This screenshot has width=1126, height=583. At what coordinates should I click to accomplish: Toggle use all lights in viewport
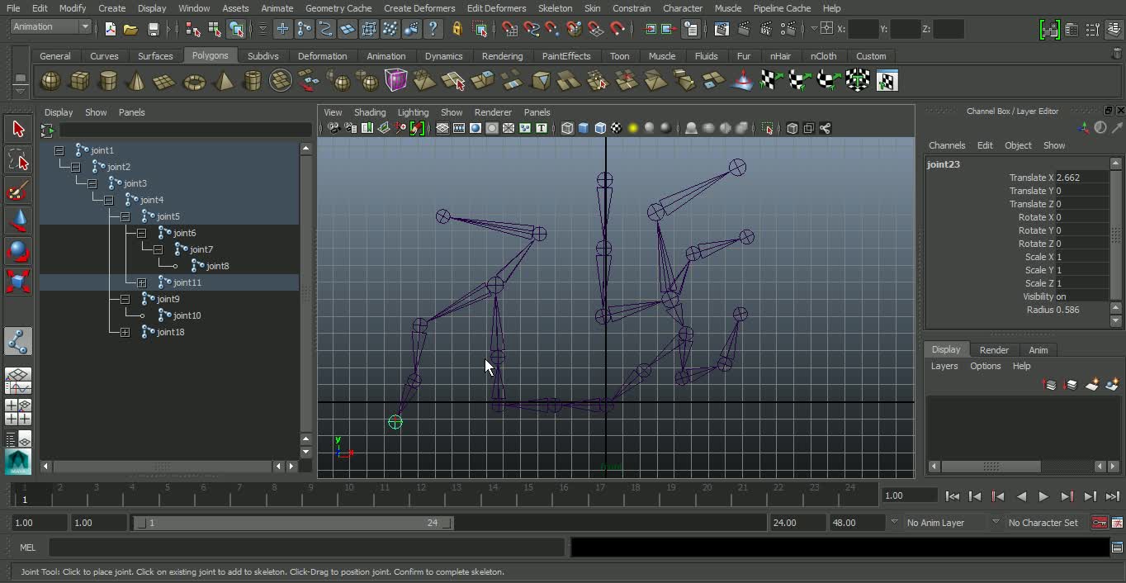[633, 128]
